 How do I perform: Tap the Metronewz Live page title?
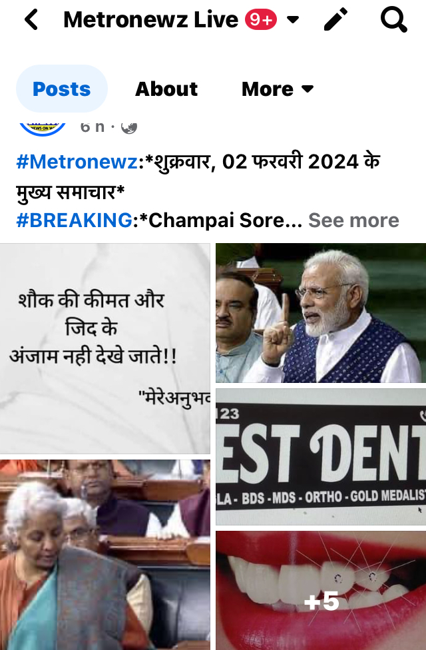click(151, 19)
